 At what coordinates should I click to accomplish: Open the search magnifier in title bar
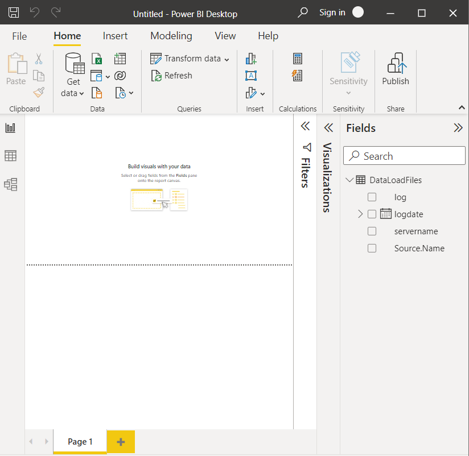[302, 13]
